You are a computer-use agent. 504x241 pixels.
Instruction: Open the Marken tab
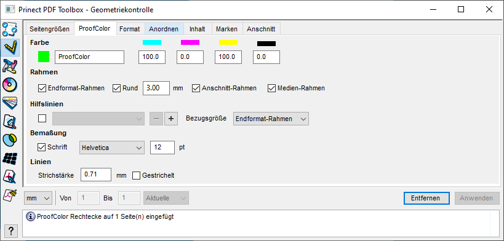click(x=226, y=29)
